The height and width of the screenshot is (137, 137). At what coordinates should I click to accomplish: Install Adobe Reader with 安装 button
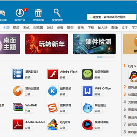pyautogui.click(x=28, y=128)
